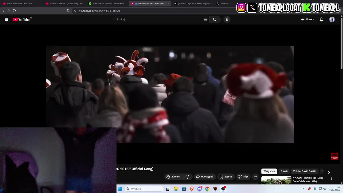The width and height of the screenshot is (343, 193).
Task: Open Windows Start menu
Action: pos(120,189)
